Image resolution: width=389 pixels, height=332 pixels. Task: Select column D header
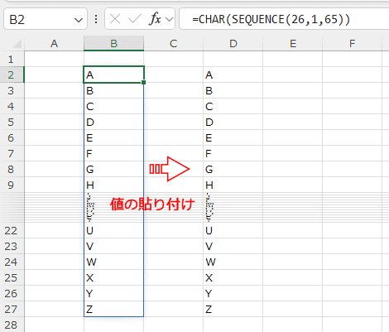point(233,44)
